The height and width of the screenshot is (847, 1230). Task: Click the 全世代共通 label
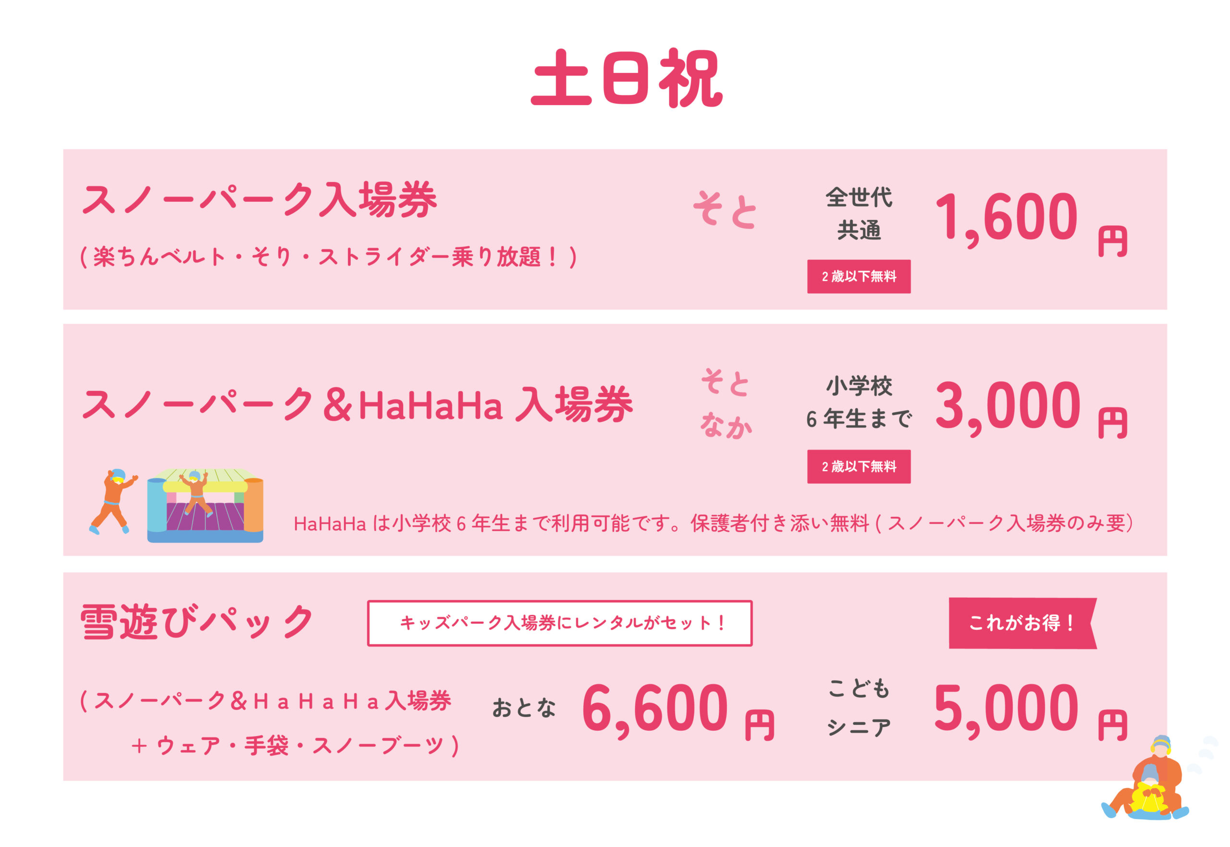859,213
